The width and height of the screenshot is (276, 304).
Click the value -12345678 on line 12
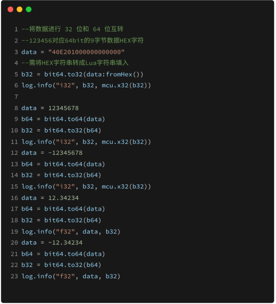click(65, 153)
